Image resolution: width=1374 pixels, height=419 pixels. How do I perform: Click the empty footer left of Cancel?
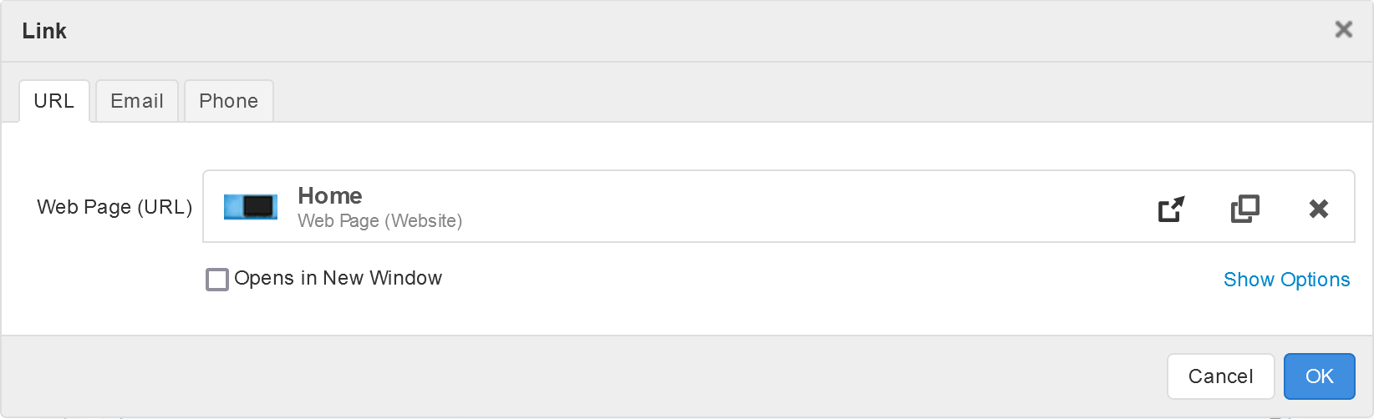coord(585,376)
